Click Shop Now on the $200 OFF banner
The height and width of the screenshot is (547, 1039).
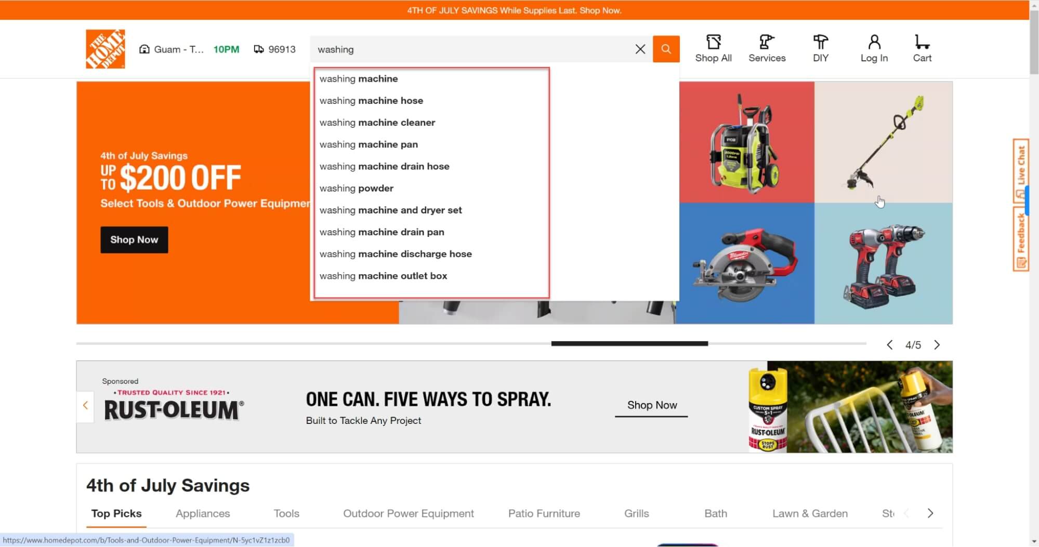tap(134, 239)
